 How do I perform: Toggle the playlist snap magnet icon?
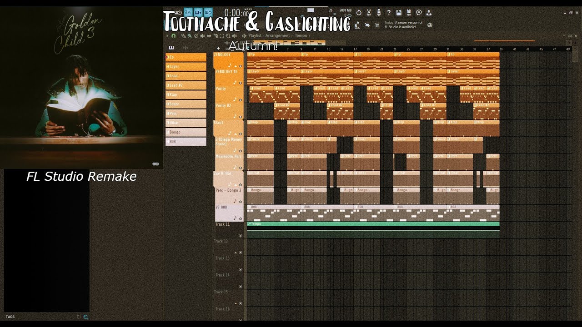(x=173, y=36)
